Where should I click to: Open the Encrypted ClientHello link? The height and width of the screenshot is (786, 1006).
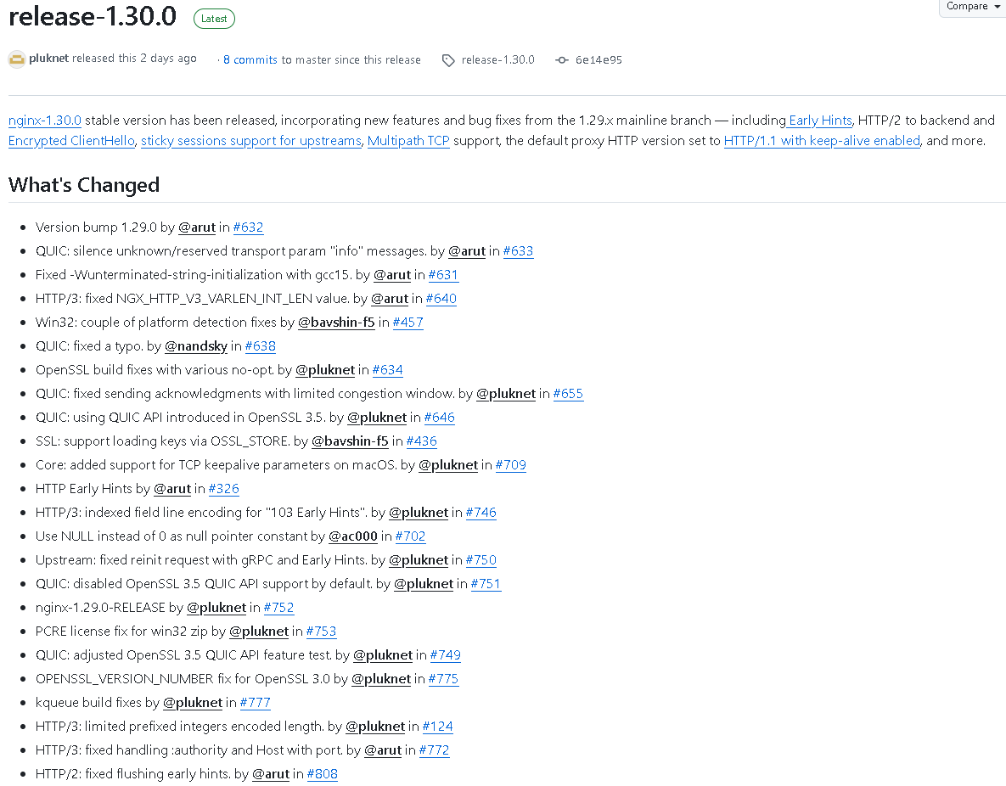point(71,140)
